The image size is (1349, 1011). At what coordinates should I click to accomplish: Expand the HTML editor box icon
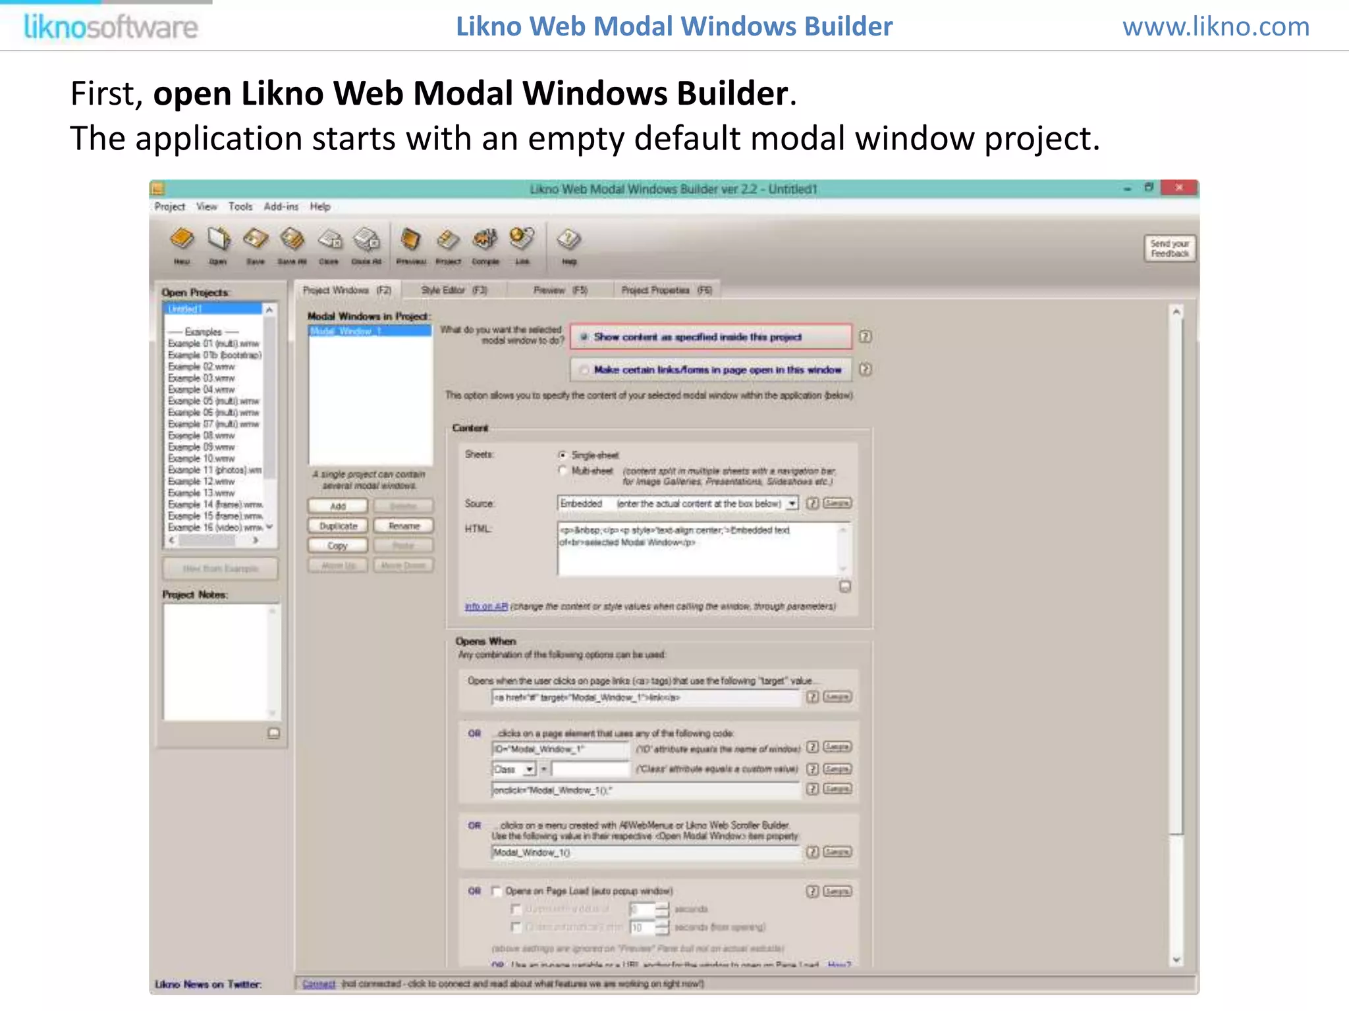pos(845,586)
